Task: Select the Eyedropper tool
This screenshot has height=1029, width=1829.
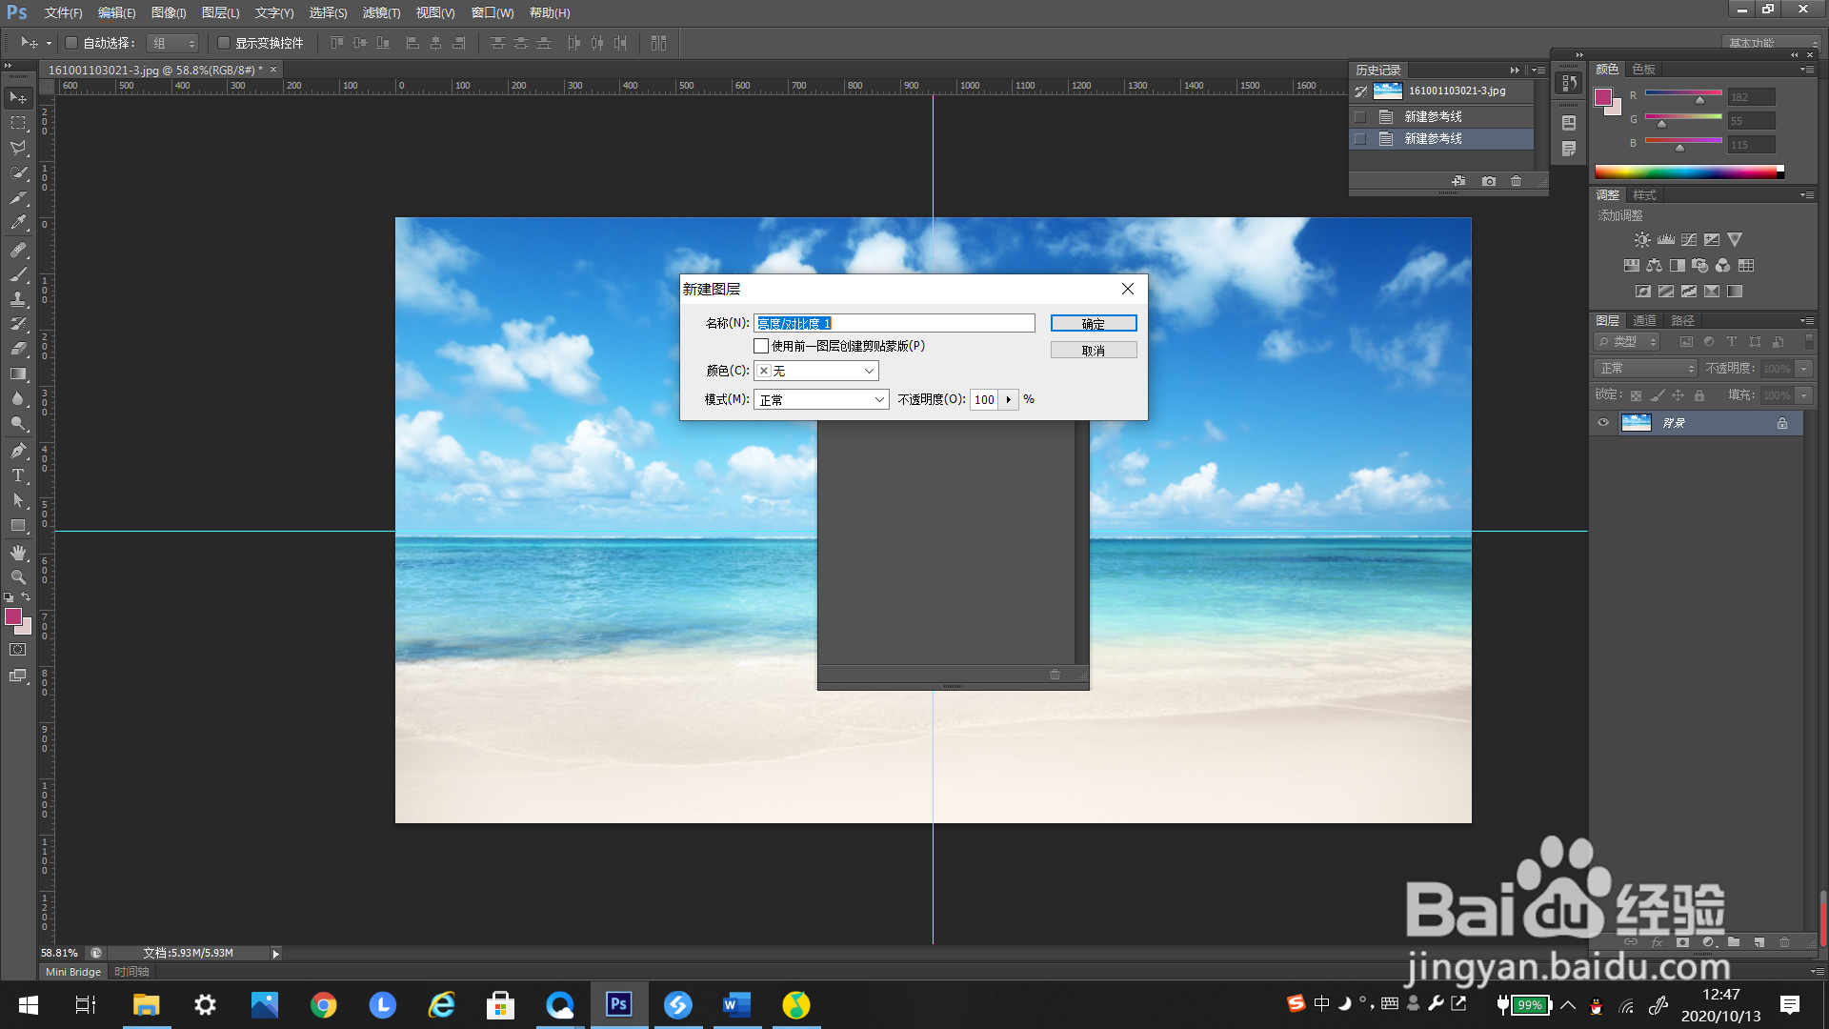Action: pyautogui.click(x=18, y=223)
